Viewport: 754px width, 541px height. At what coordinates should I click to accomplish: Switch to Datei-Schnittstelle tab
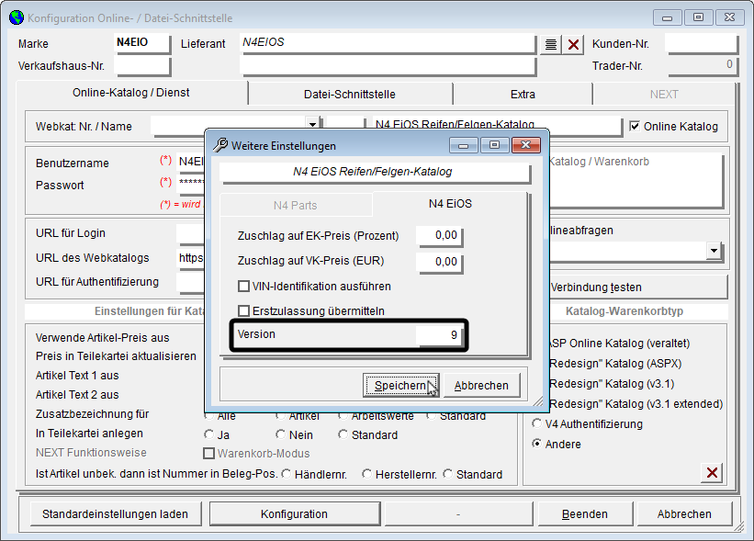point(350,95)
